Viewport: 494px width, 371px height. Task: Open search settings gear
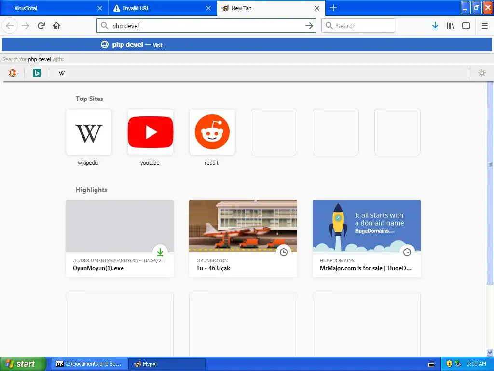[482, 73]
